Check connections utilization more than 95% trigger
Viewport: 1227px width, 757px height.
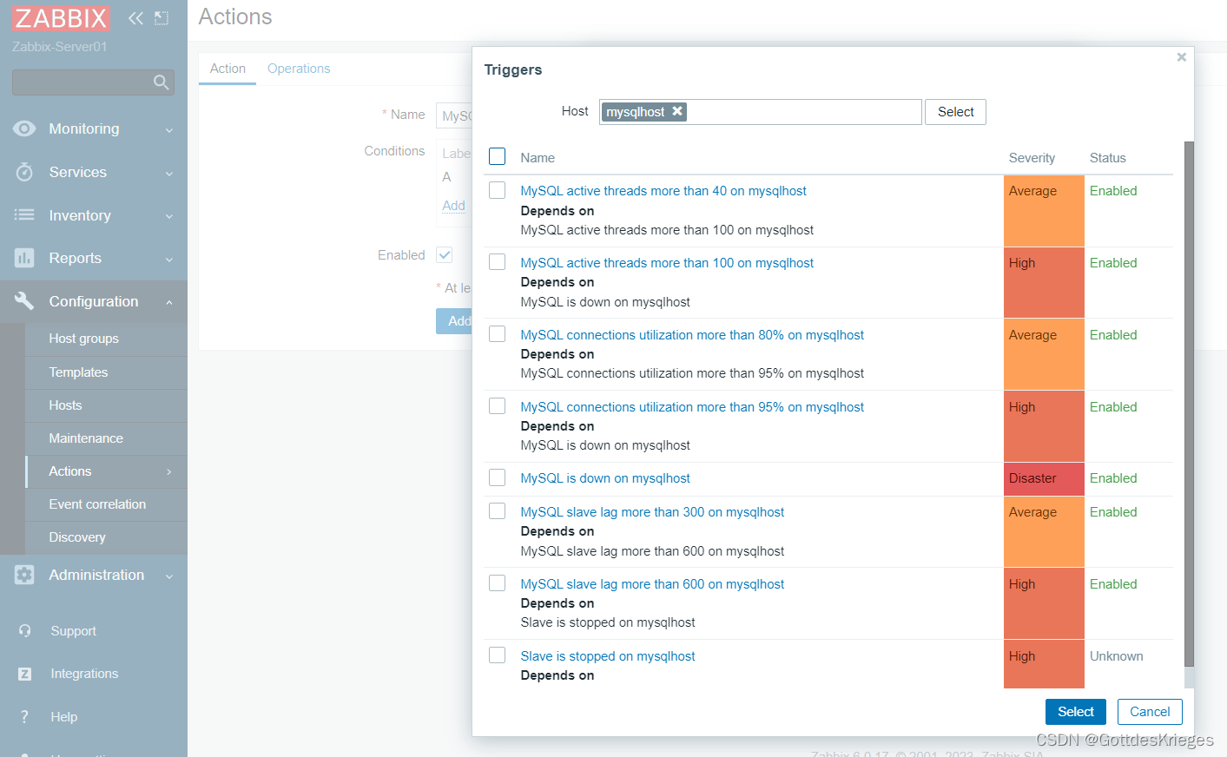(x=497, y=406)
